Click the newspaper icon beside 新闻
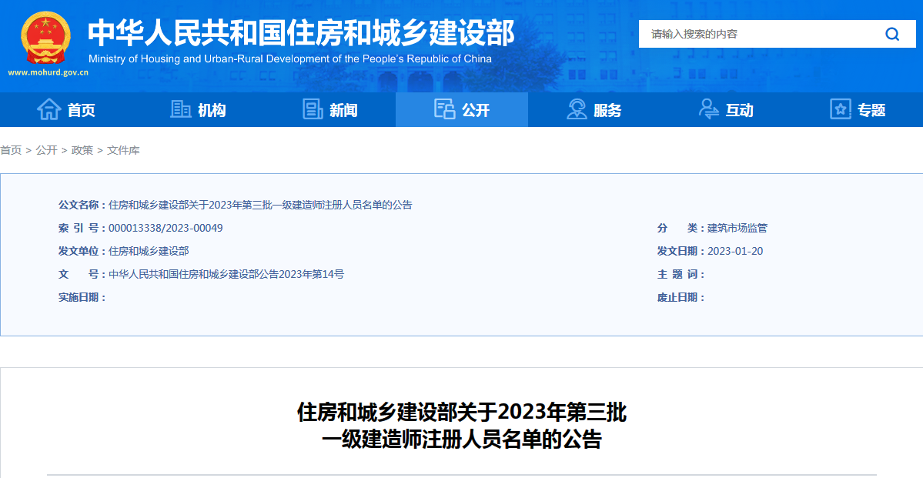923x478 pixels. 313,109
